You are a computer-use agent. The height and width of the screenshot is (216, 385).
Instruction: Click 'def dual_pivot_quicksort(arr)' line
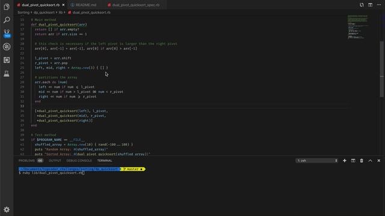click(x=59, y=25)
